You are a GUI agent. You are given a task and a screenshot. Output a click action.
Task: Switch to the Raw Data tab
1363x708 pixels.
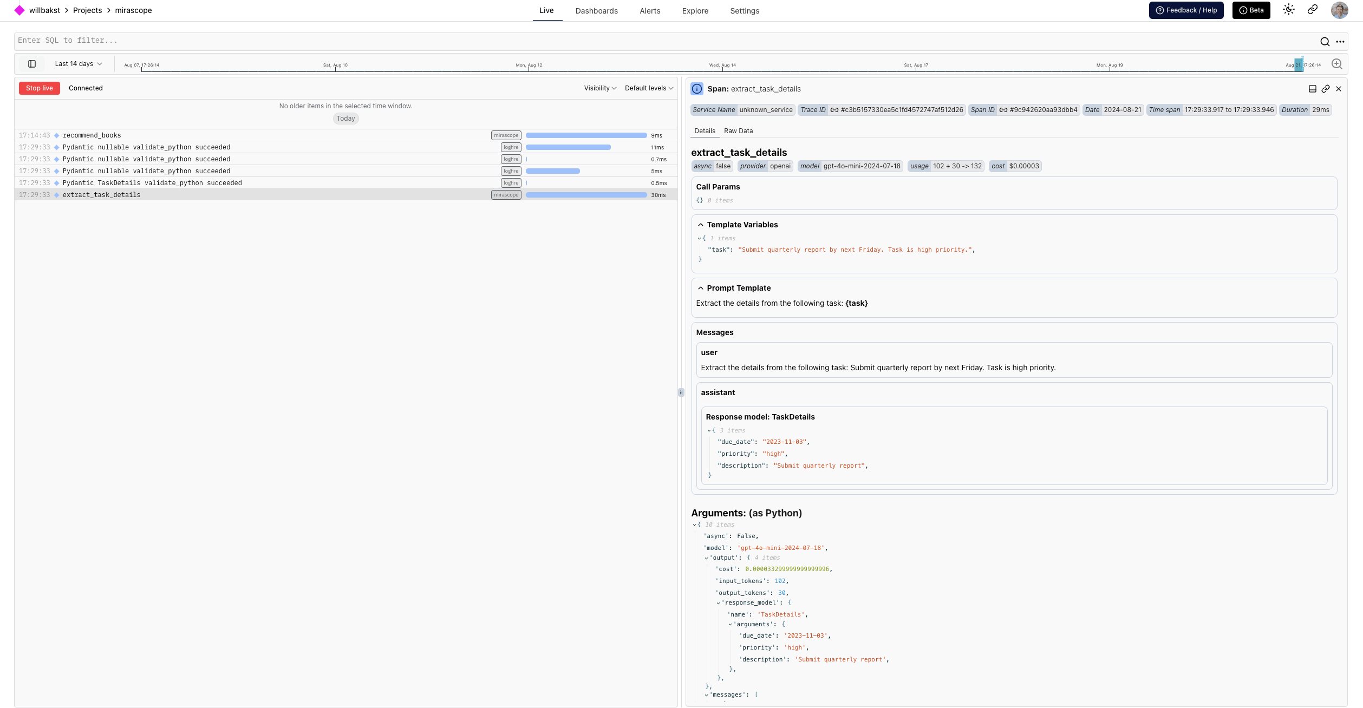point(738,131)
